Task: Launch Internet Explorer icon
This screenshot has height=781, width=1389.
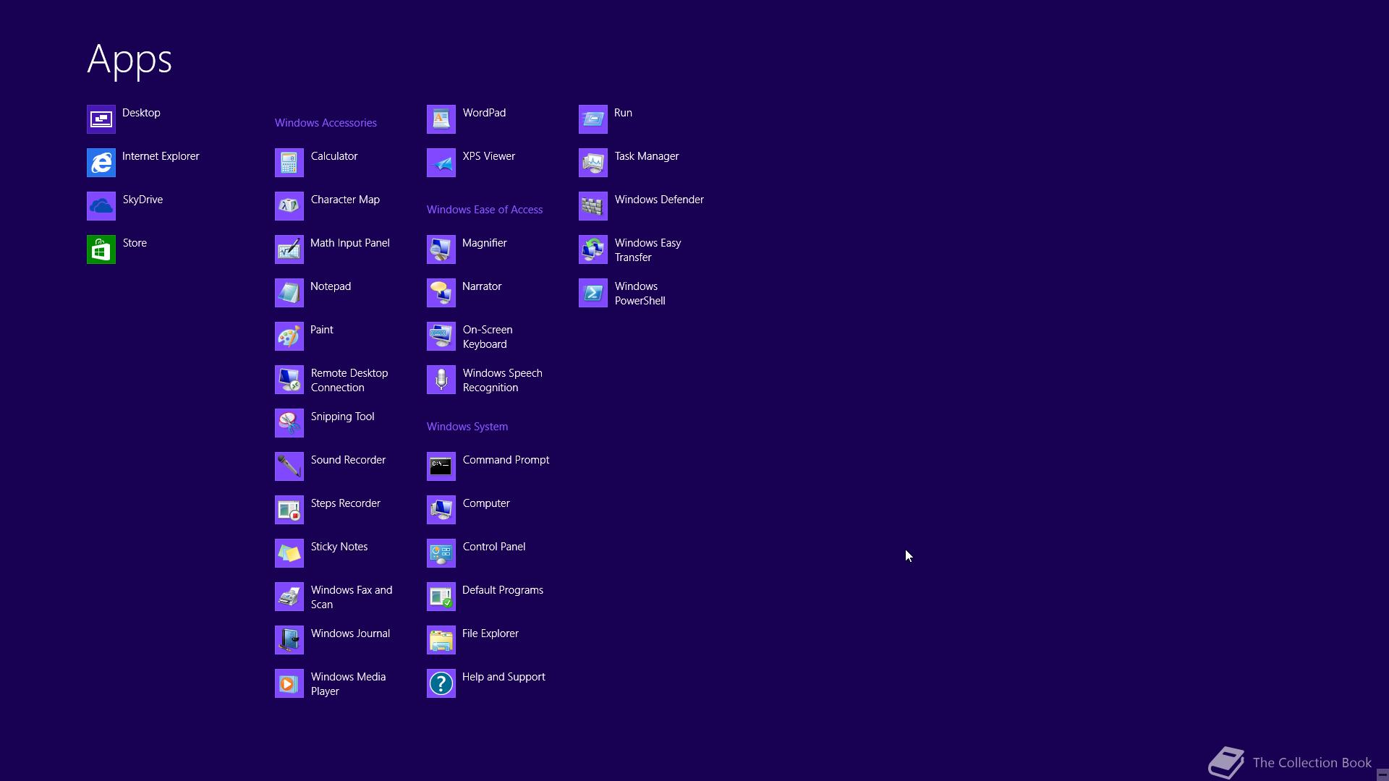Action: 101,163
